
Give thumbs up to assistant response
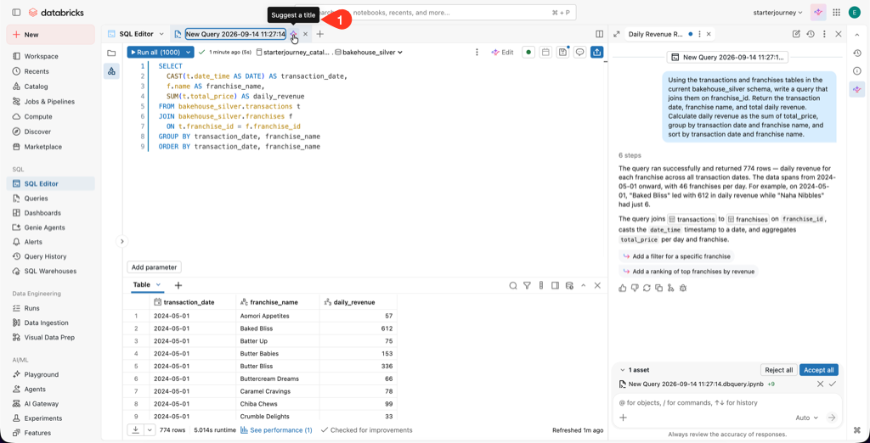point(623,288)
